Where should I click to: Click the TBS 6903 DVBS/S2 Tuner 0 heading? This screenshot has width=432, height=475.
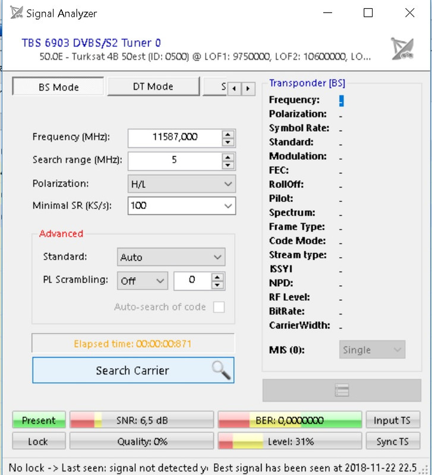(91, 43)
